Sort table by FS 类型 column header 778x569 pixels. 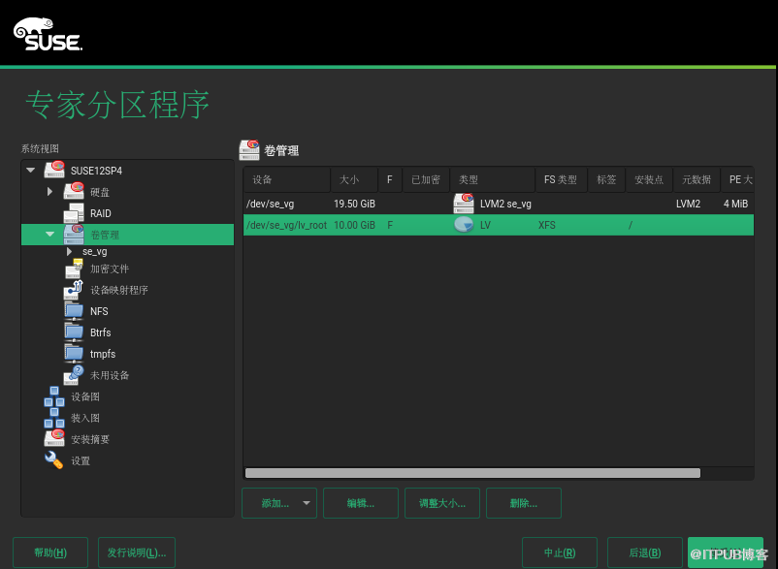[x=561, y=179]
